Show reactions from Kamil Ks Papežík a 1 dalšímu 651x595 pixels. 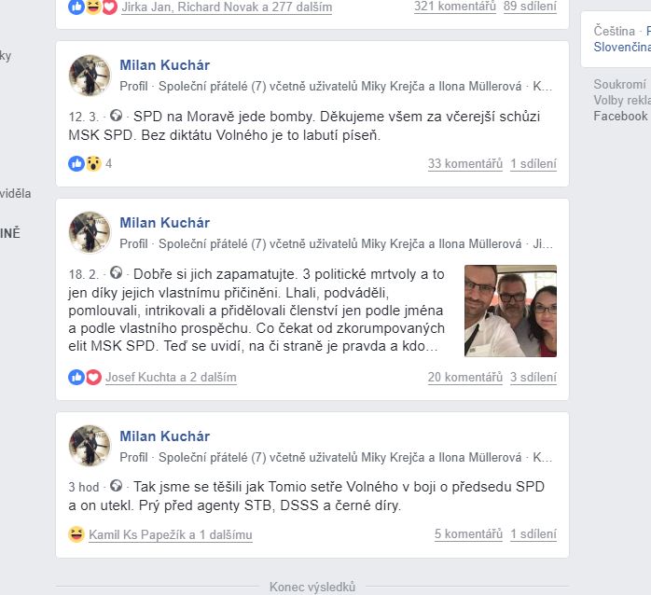[171, 534]
